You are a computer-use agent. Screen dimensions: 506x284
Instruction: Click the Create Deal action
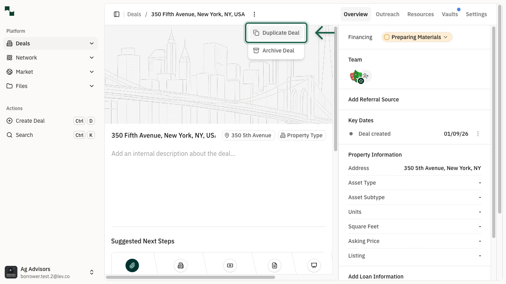click(x=30, y=121)
